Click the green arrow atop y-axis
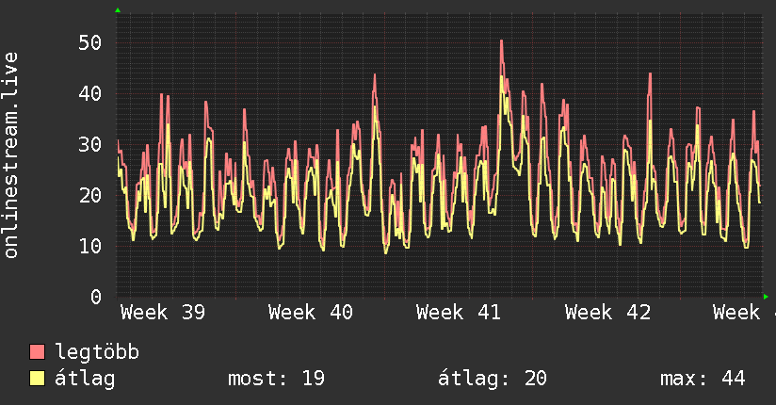Viewport: 776px width, 405px height. tap(118, 10)
